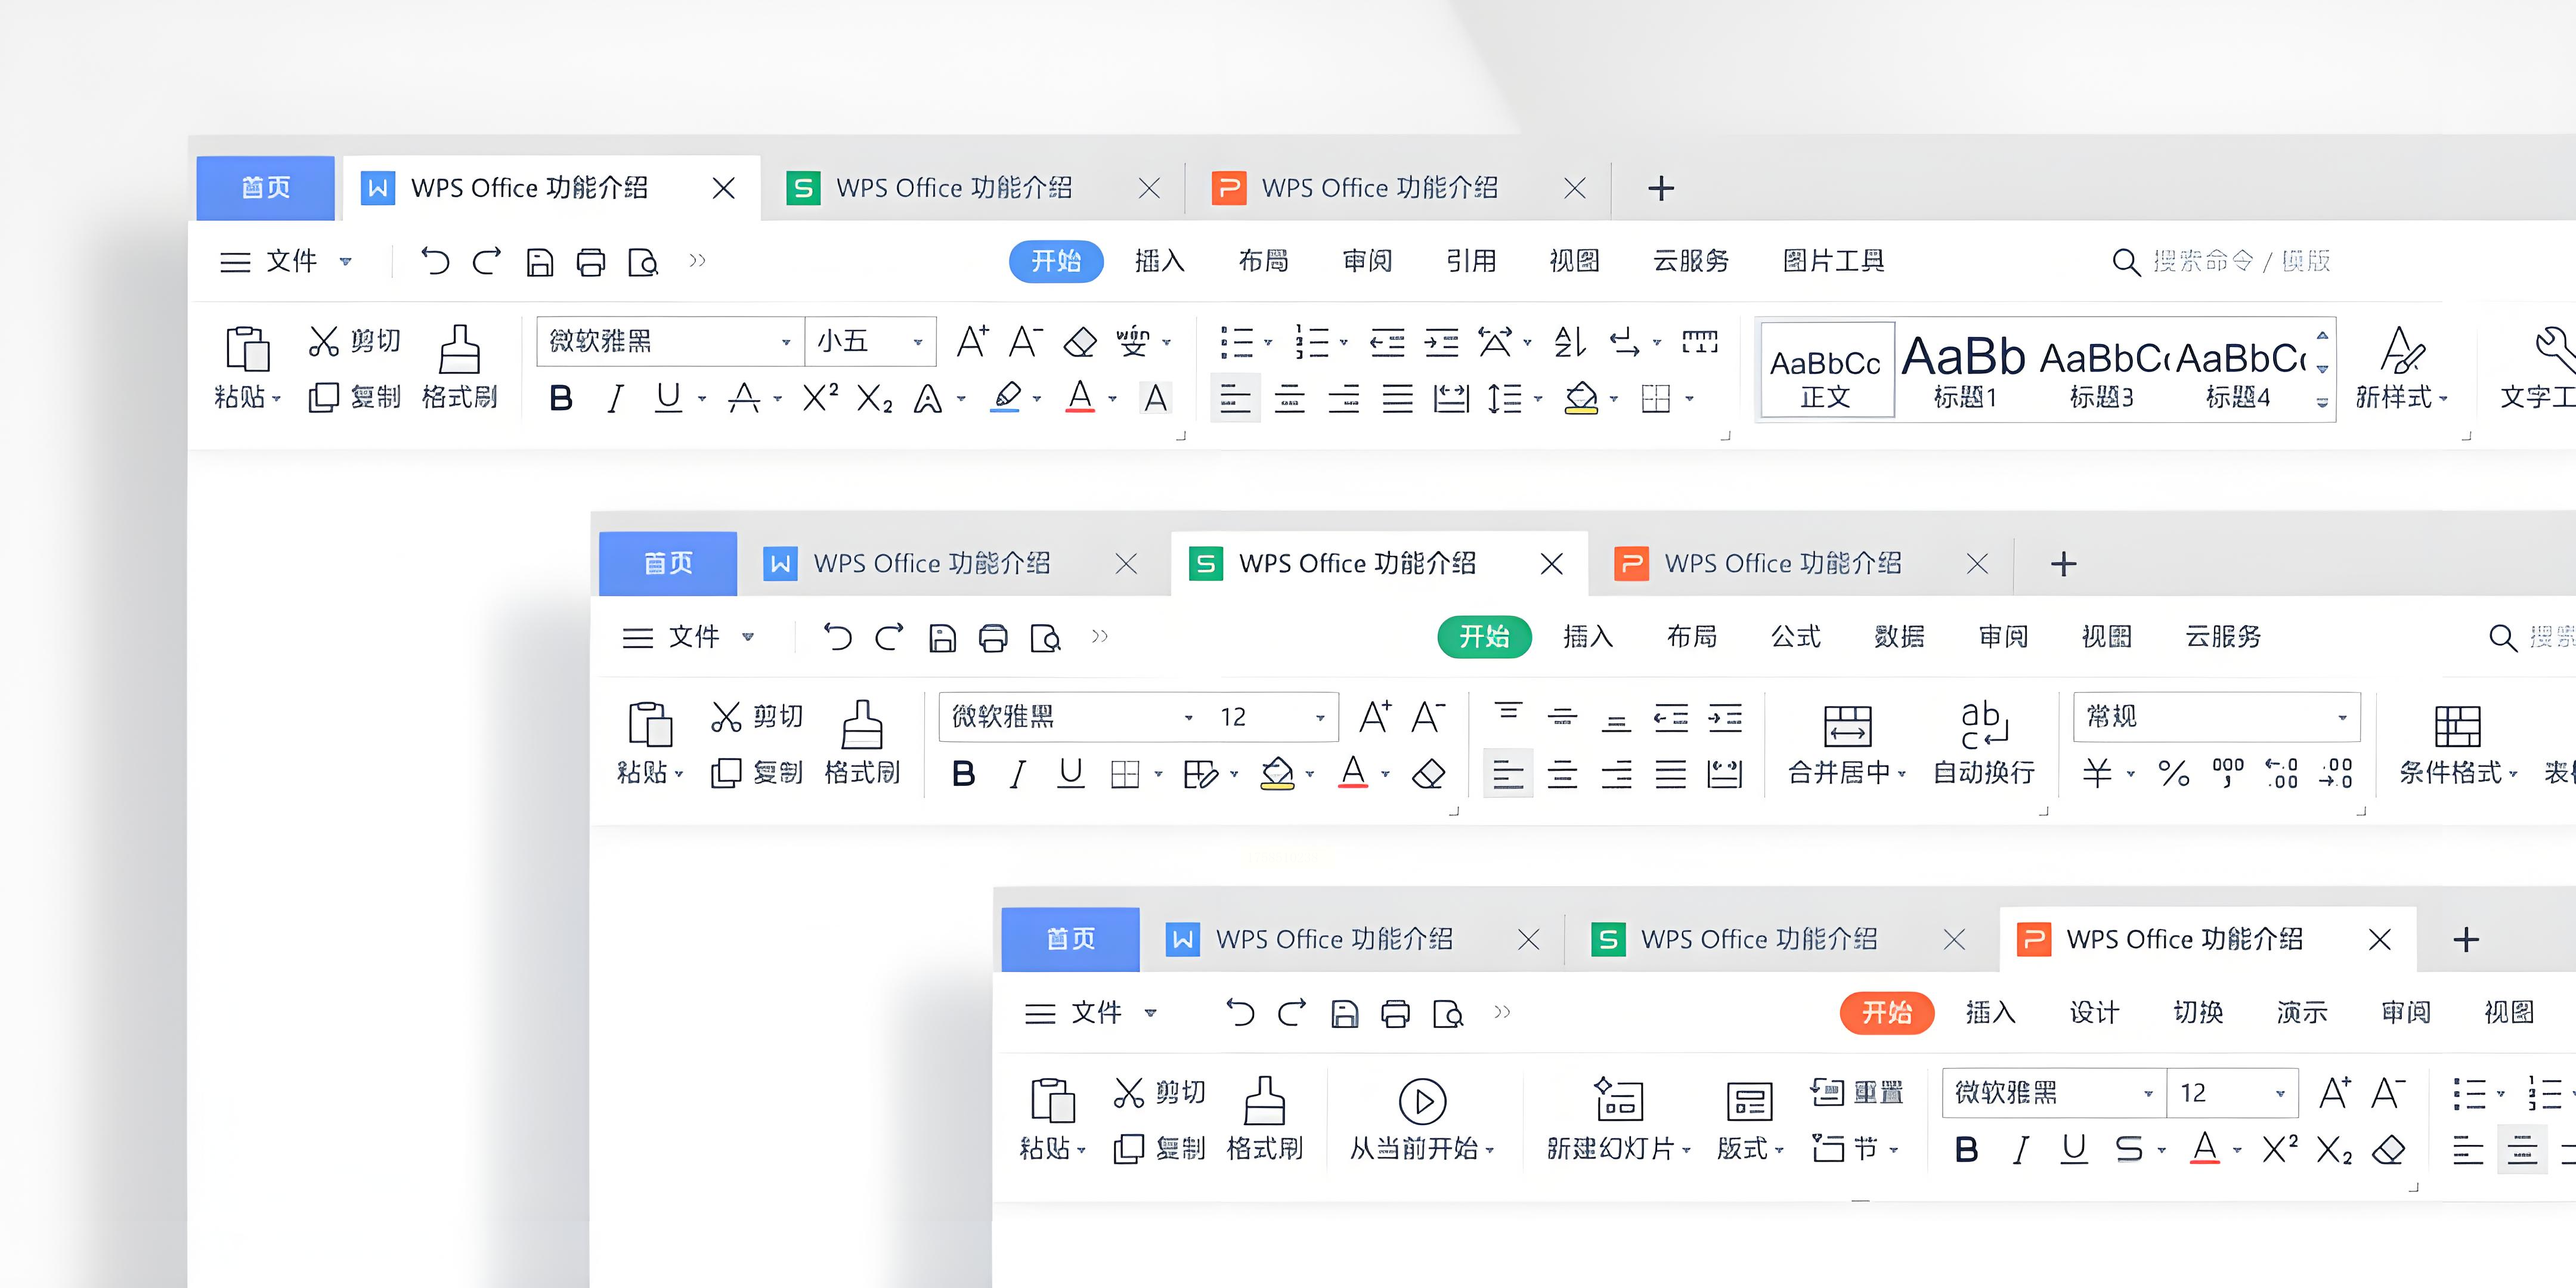Toggle bold in the Writer ribbon

(561, 398)
